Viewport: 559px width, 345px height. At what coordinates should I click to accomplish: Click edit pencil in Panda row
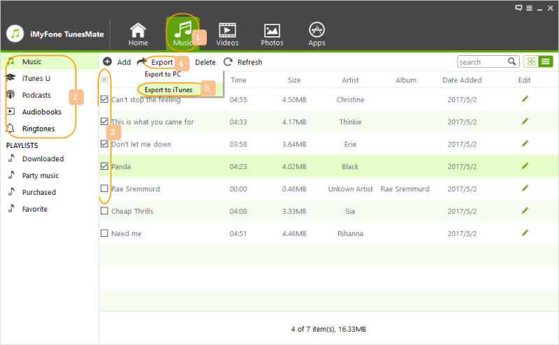(x=525, y=166)
